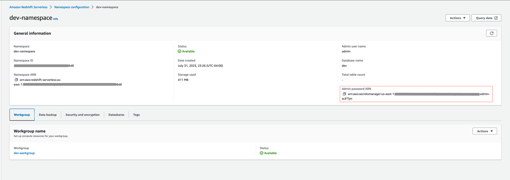Go to Amazon Redshift Serverless breadcrumb
Screen dimensions: 510x180
(x=28, y=7)
